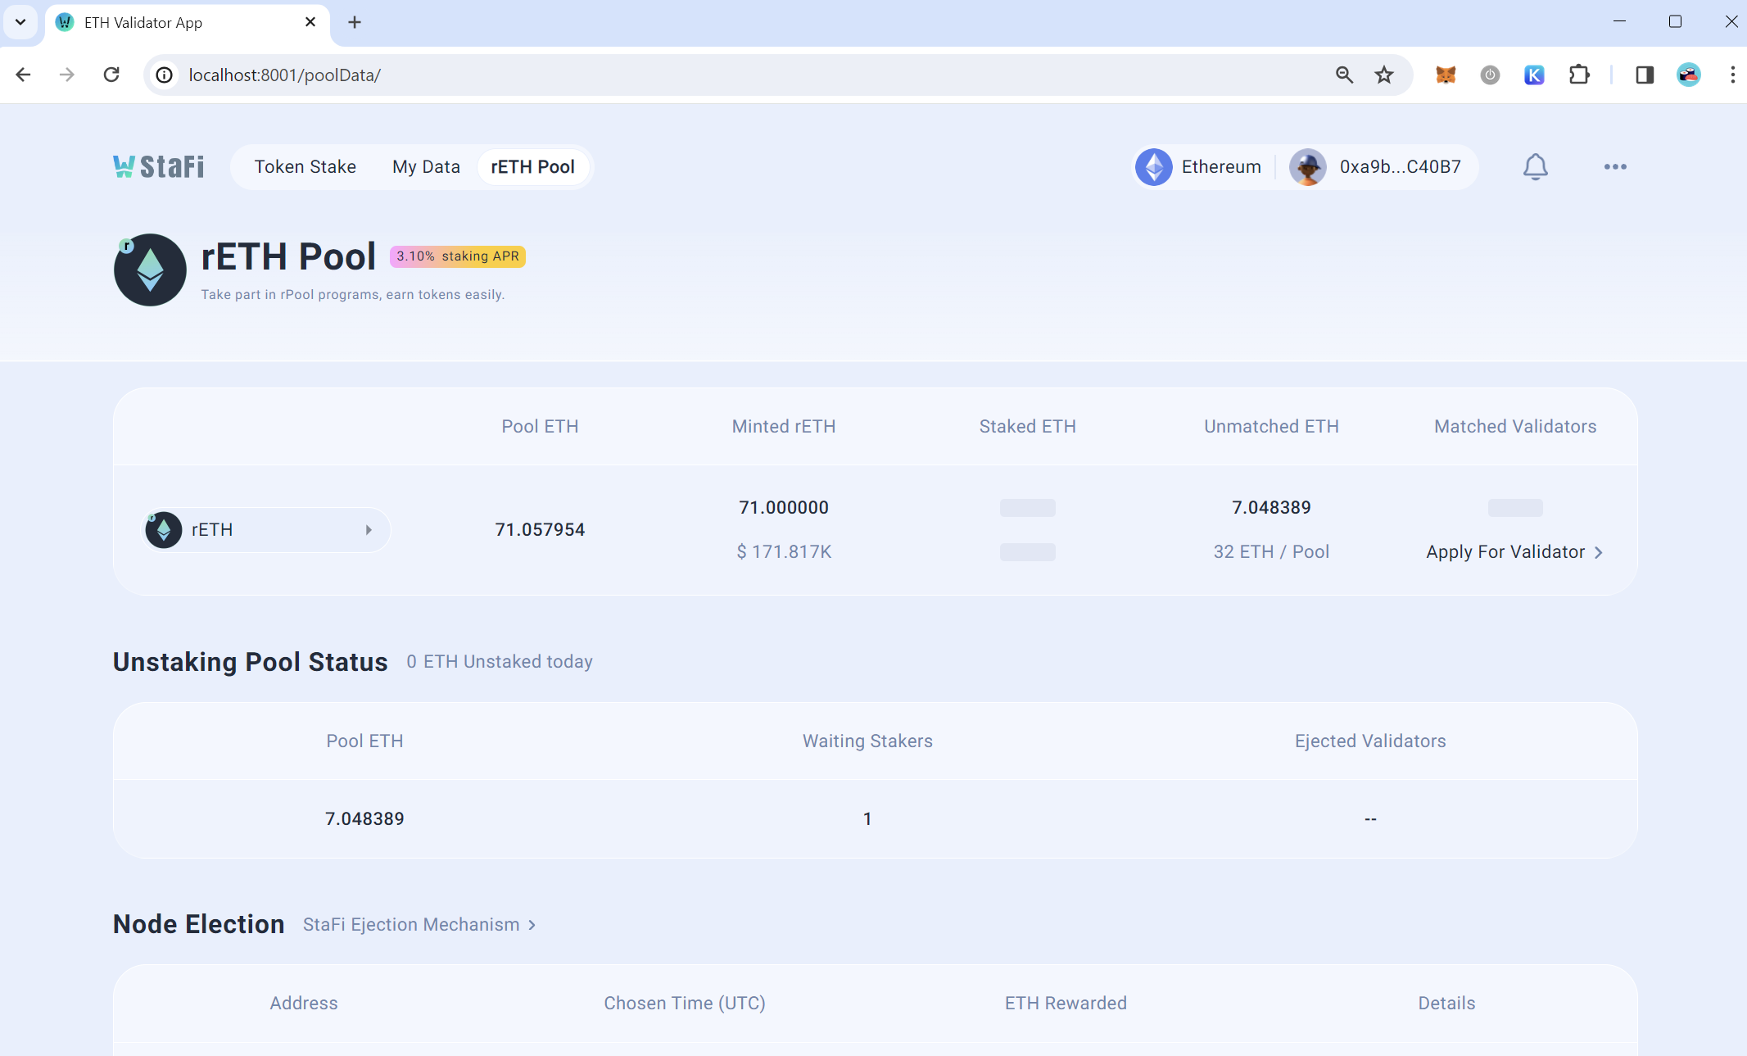Click the Matched Validators column header

pos(1515,427)
